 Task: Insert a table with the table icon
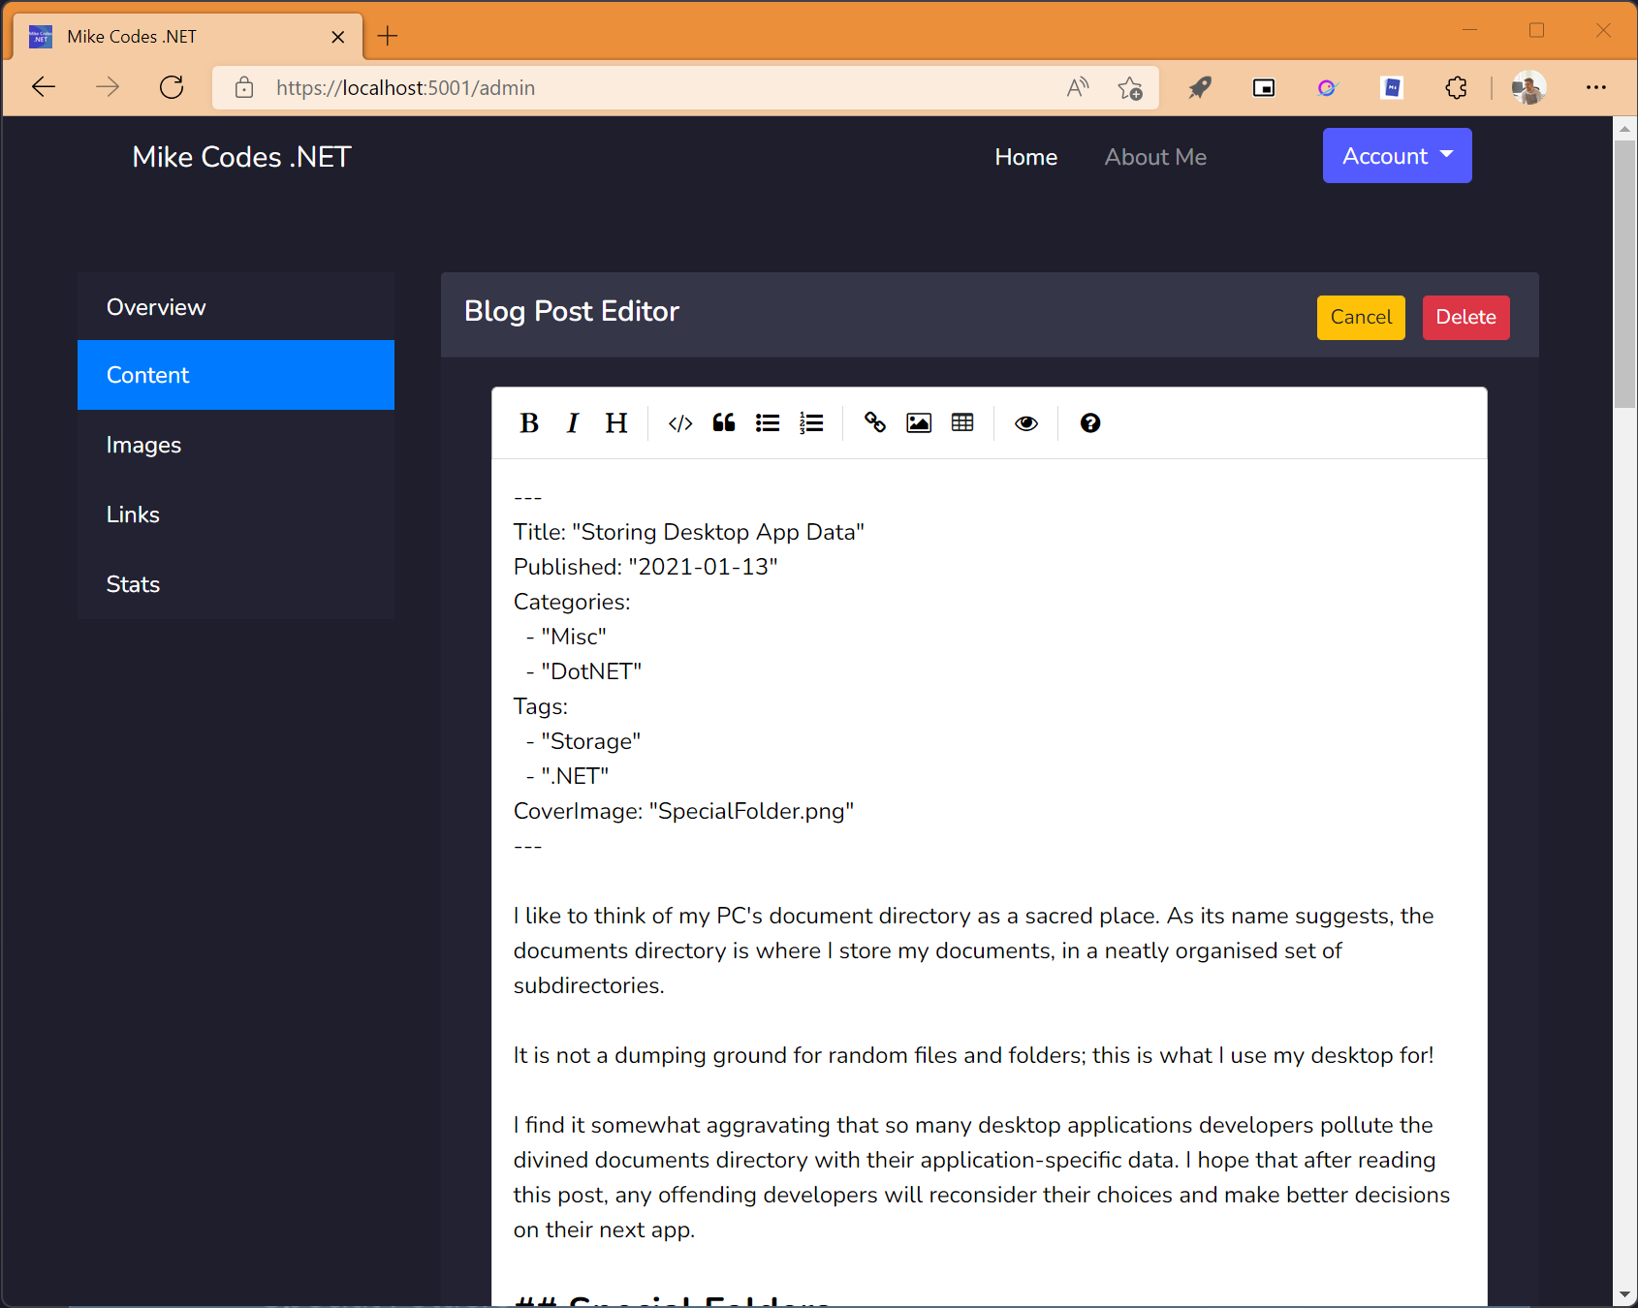pos(962,423)
